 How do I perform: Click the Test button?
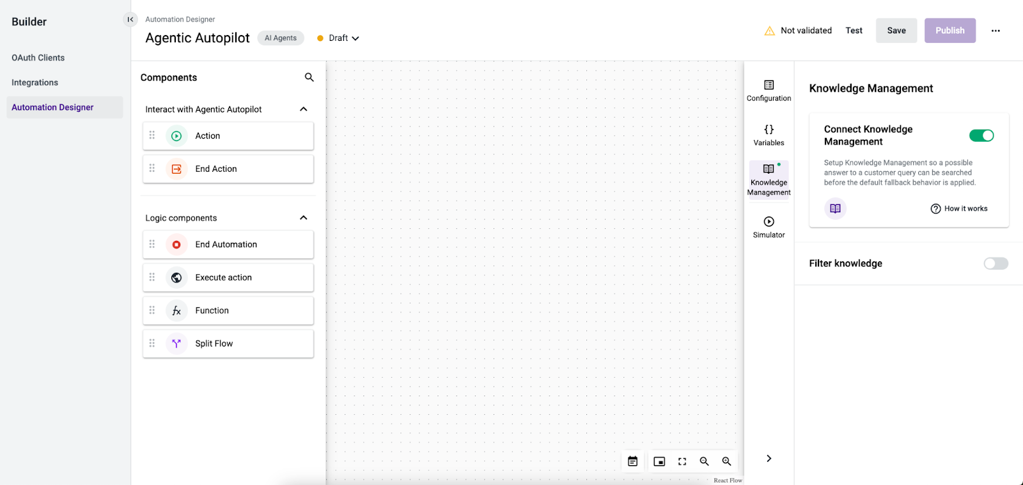click(x=854, y=31)
